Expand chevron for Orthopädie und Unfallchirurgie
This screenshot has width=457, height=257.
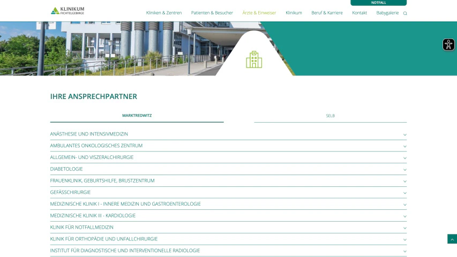(405, 239)
